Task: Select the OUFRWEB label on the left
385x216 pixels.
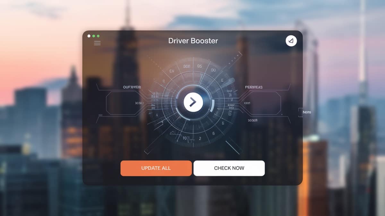Action: (132, 87)
